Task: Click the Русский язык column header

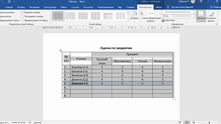Action: pos(102,61)
